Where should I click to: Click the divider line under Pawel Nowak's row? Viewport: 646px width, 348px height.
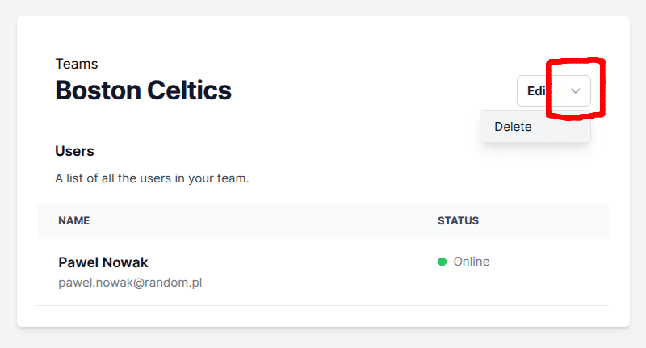pos(323,305)
